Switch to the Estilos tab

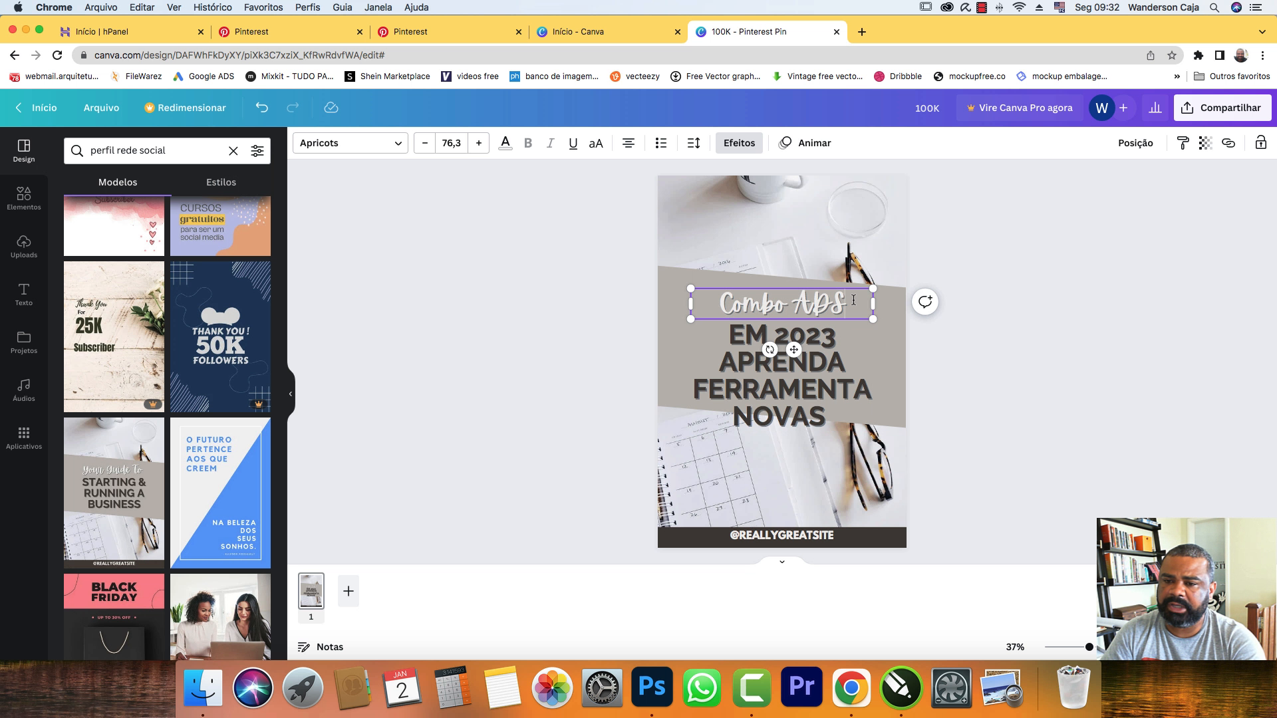pos(221,181)
